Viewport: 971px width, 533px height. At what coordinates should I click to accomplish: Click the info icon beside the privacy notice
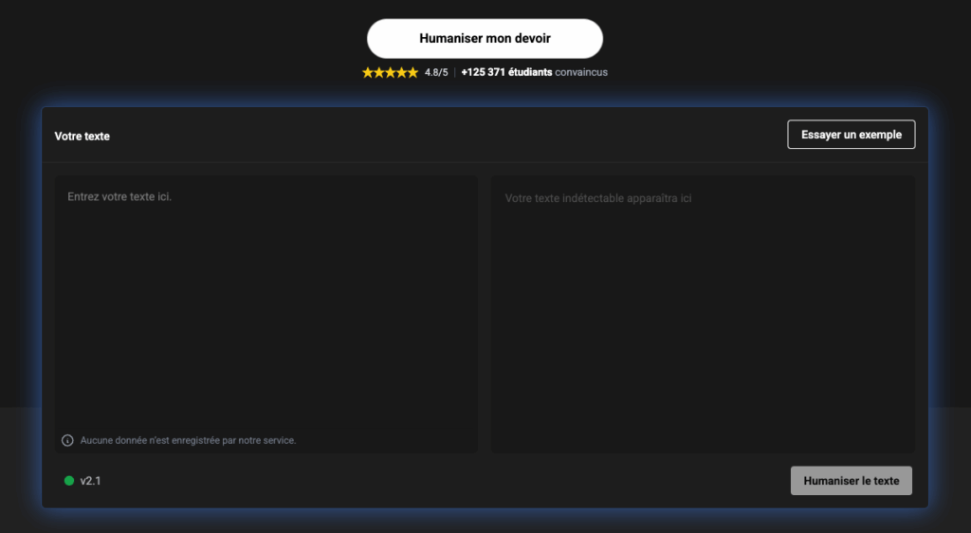coord(67,440)
